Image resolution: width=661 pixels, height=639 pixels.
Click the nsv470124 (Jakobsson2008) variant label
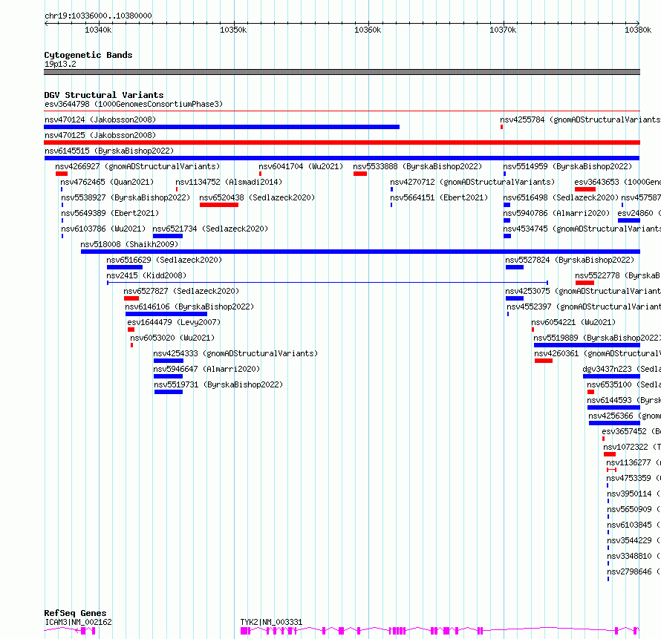pyautogui.click(x=100, y=119)
